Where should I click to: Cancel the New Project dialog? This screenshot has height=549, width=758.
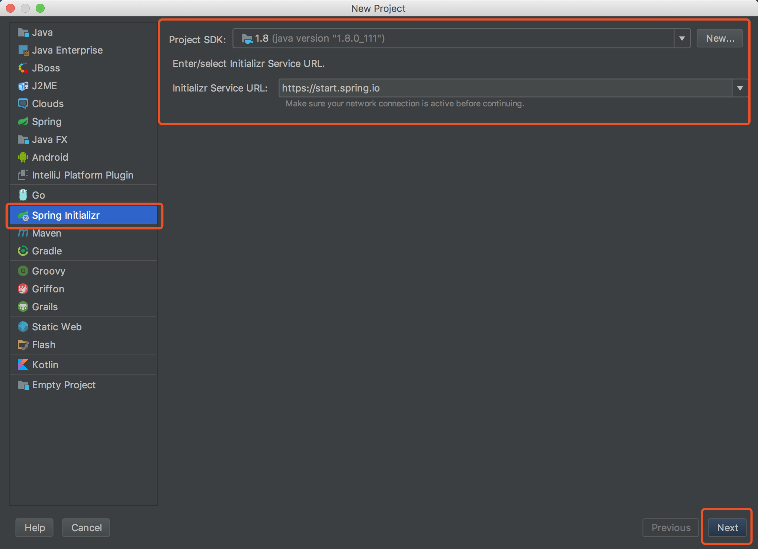tap(86, 527)
